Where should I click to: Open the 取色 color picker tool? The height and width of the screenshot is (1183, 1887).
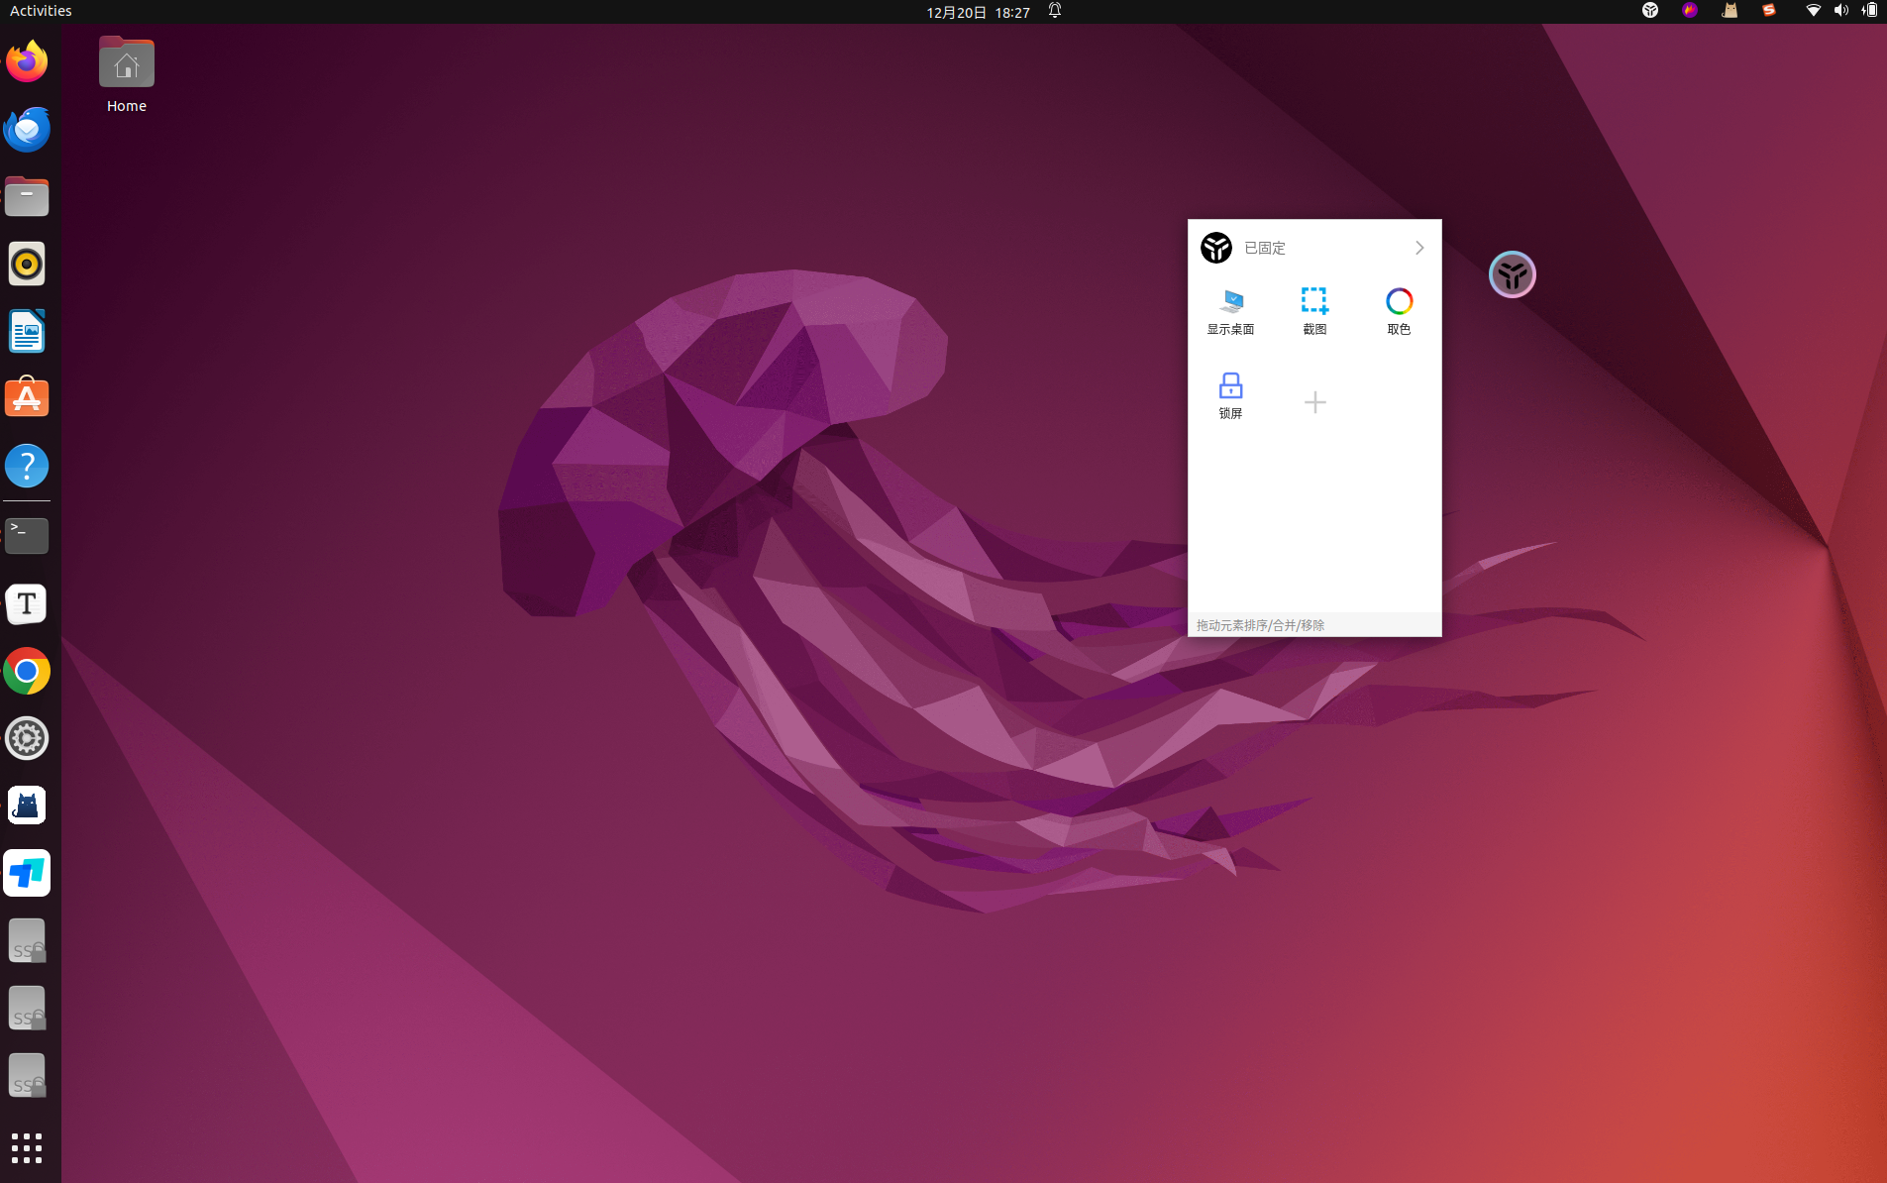[1399, 310]
